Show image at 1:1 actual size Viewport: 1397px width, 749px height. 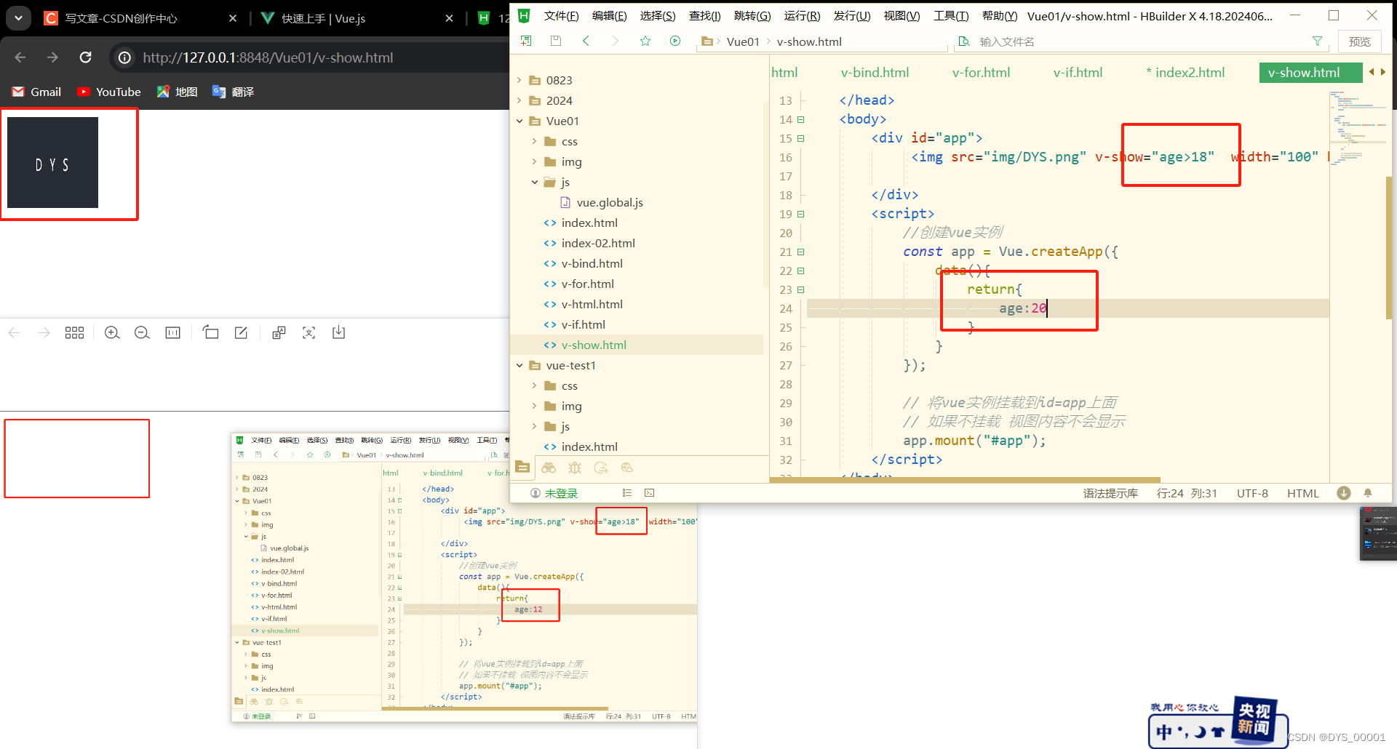click(172, 332)
